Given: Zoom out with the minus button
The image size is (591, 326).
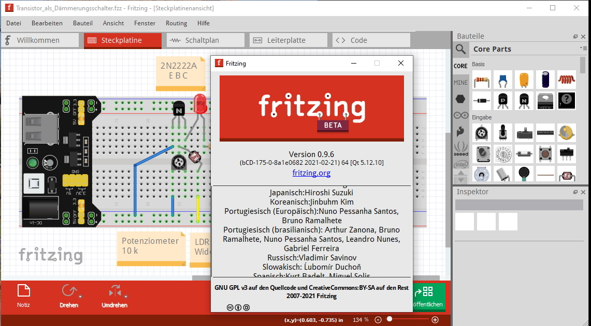Looking at the screenshot, I should [x=378, y=320].
